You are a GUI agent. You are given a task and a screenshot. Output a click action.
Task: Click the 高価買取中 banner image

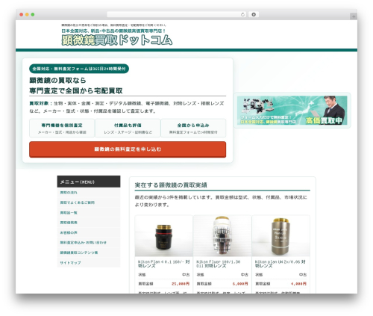tap(292, 111)
